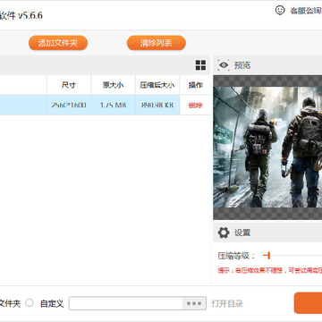Click the browse ellipsis button

click(194, 303)
